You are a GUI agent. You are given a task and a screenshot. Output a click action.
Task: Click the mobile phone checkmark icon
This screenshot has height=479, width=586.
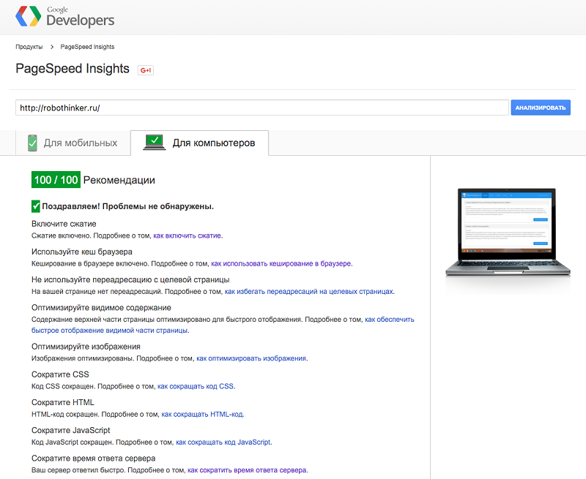[x=32, y=143]
